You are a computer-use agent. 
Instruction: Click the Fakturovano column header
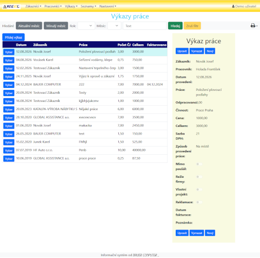156,45
